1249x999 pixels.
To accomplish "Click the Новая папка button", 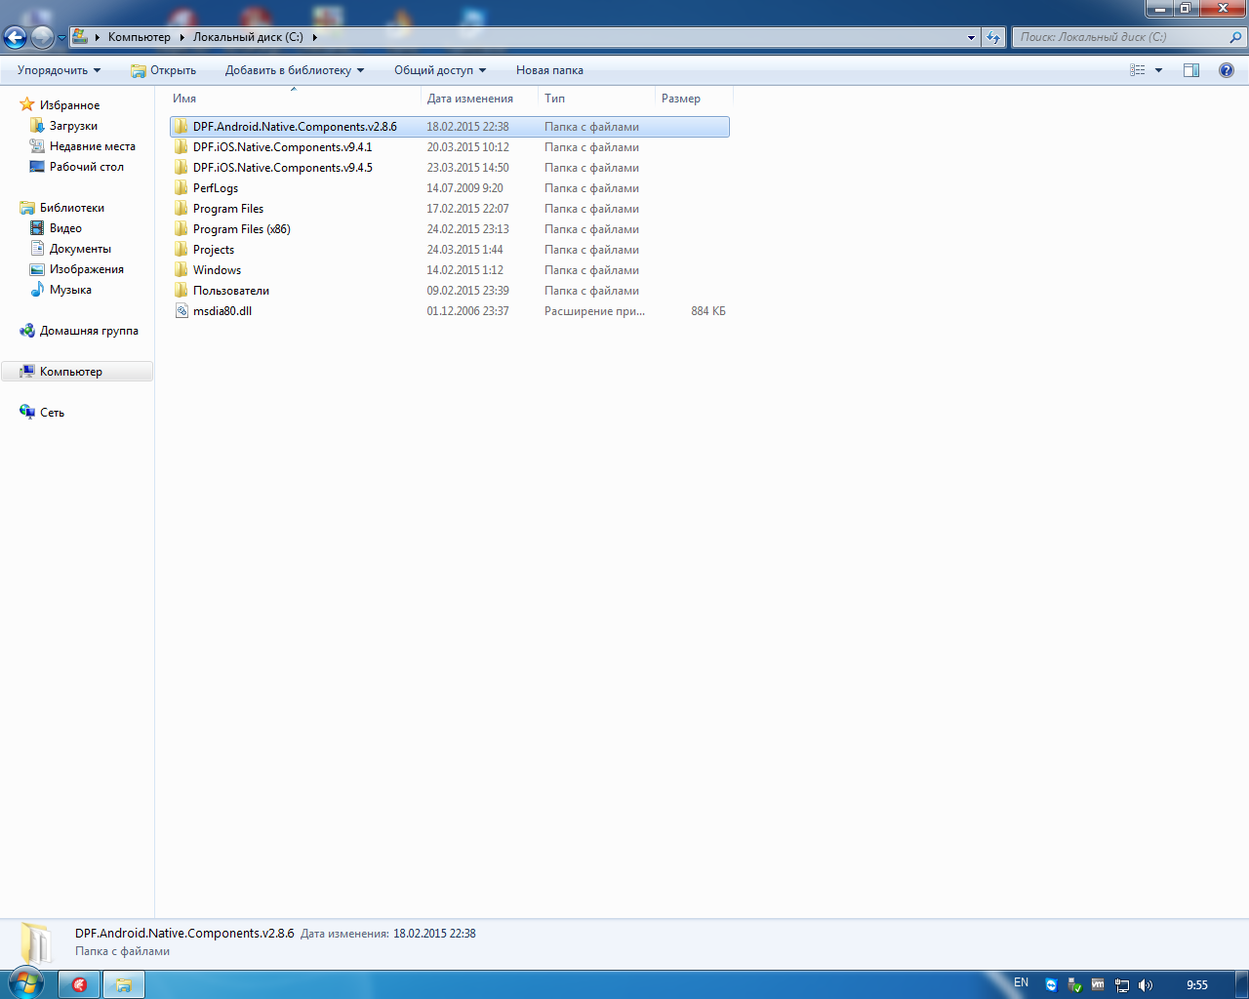I will 549,70.
